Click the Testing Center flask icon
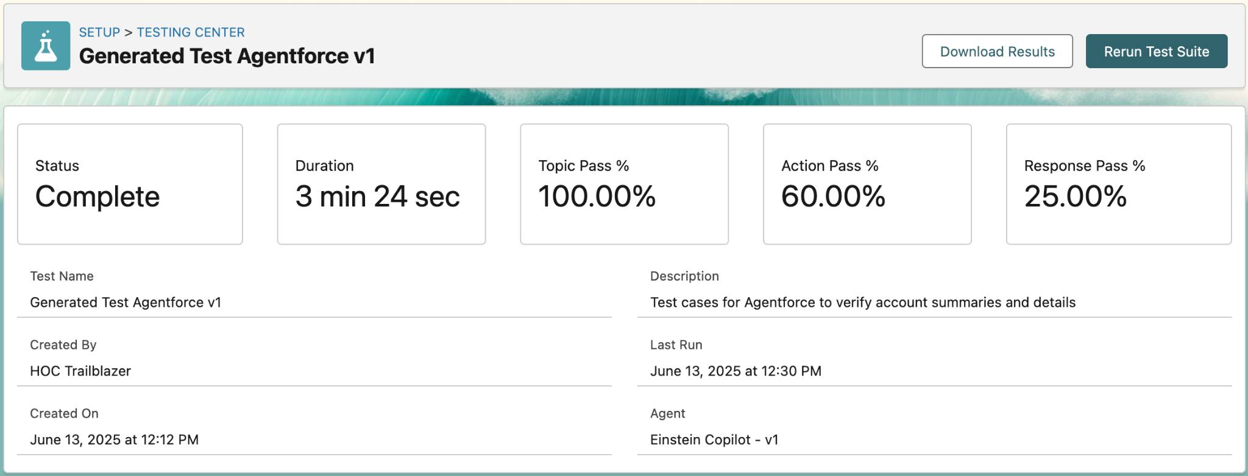The width and height of the screenshot is (1248, 476). [x=45, y=45]
